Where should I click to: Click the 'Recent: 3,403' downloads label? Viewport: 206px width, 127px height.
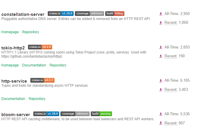tap(176, 89)
